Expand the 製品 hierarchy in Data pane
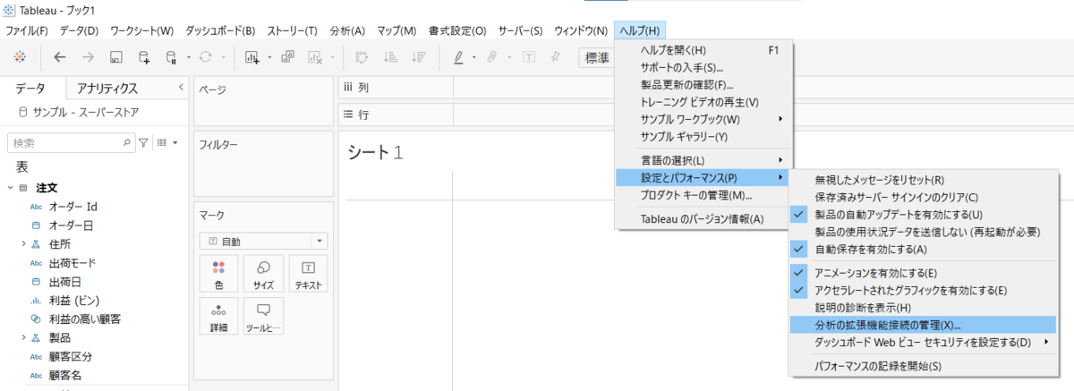This screenshot has height=391, width=1074. pos(24,337)
